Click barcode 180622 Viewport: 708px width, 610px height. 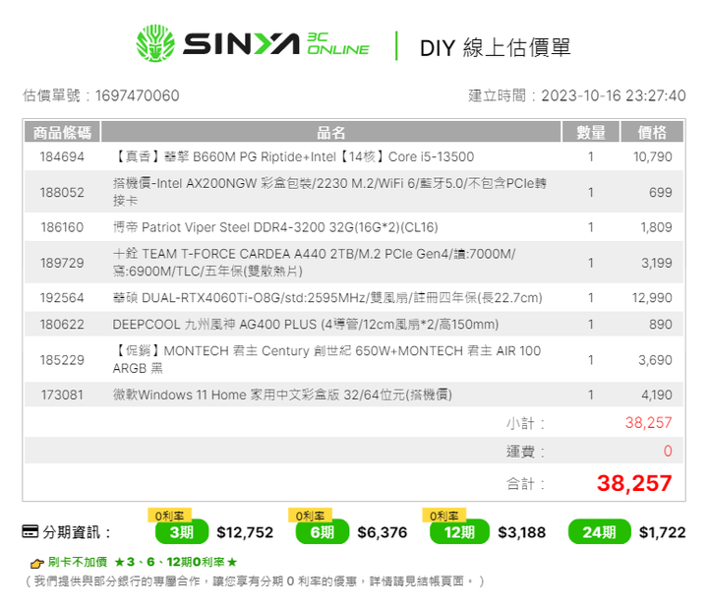[62, 325]
